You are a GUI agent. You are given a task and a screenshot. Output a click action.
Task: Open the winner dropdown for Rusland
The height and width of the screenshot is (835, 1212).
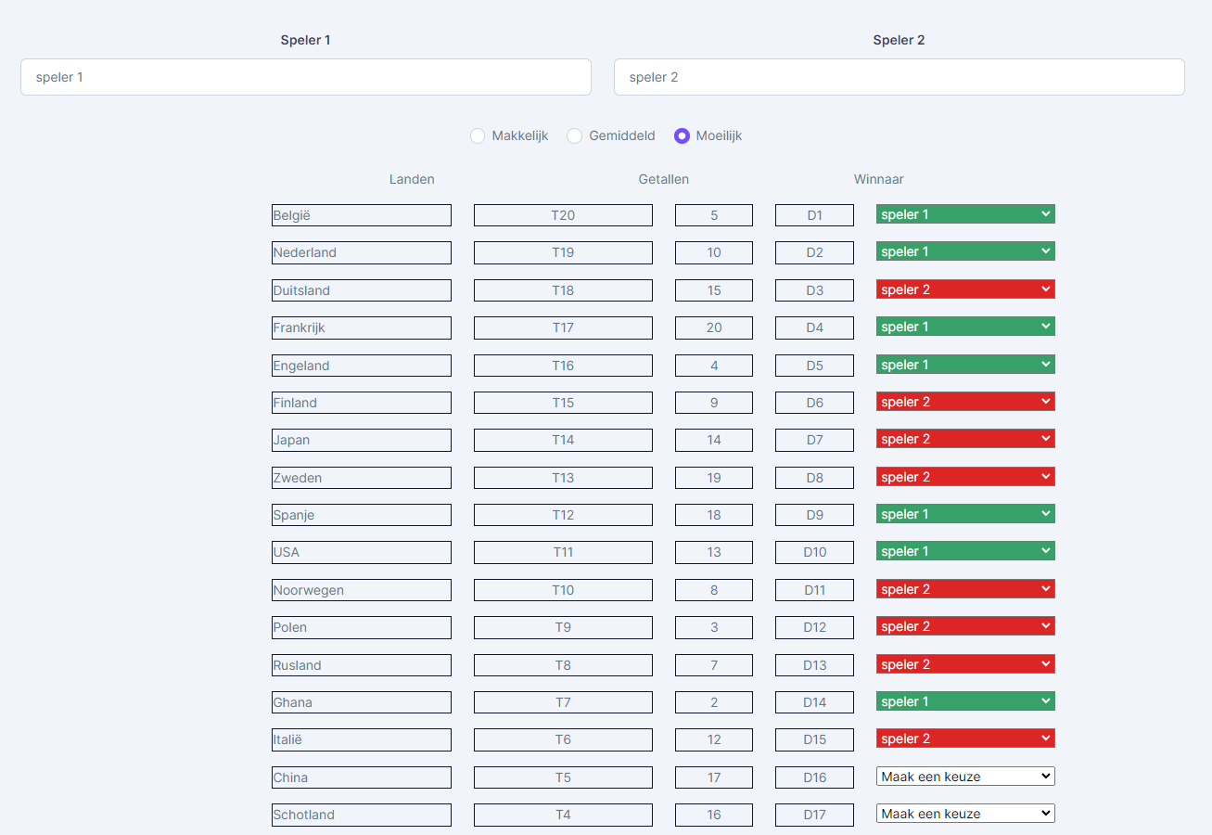(x=965, y=664)
